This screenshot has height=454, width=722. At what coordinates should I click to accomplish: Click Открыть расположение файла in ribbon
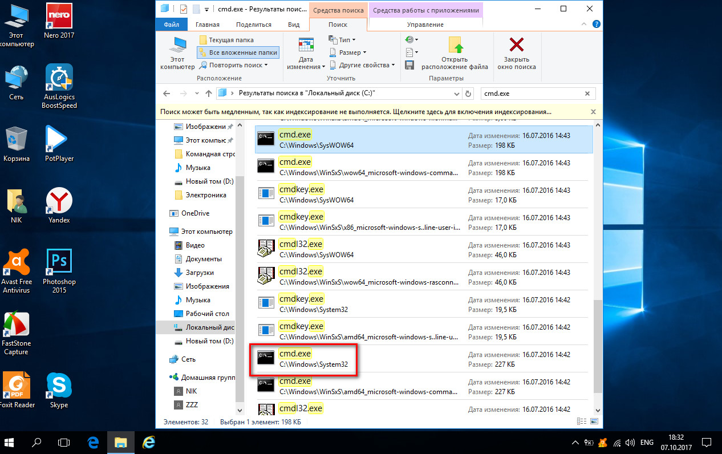pos(455,53)
